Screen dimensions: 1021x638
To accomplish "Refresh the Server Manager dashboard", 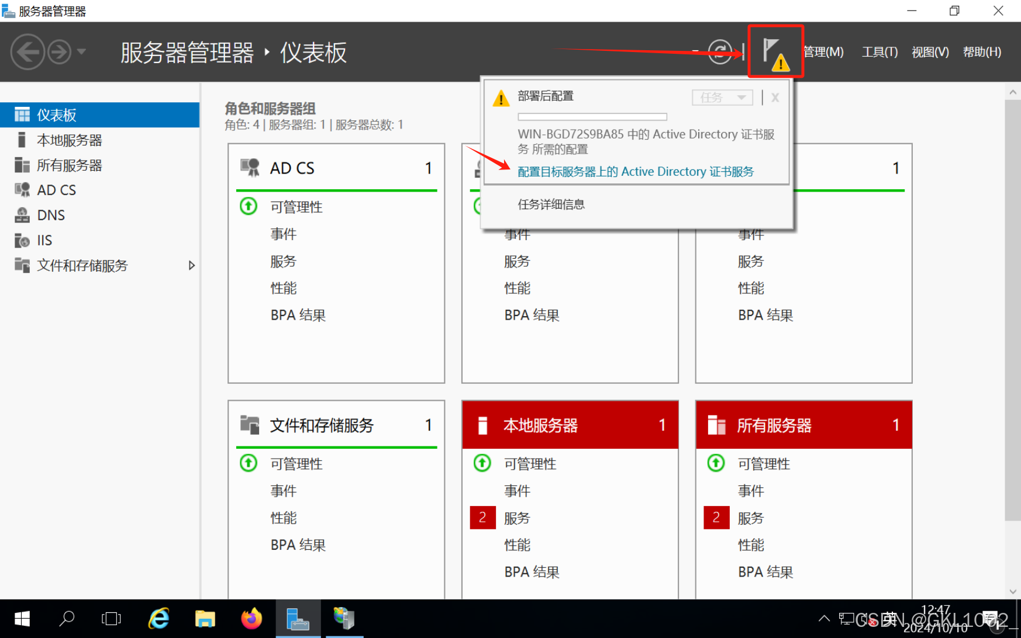I will coord(720,52).
